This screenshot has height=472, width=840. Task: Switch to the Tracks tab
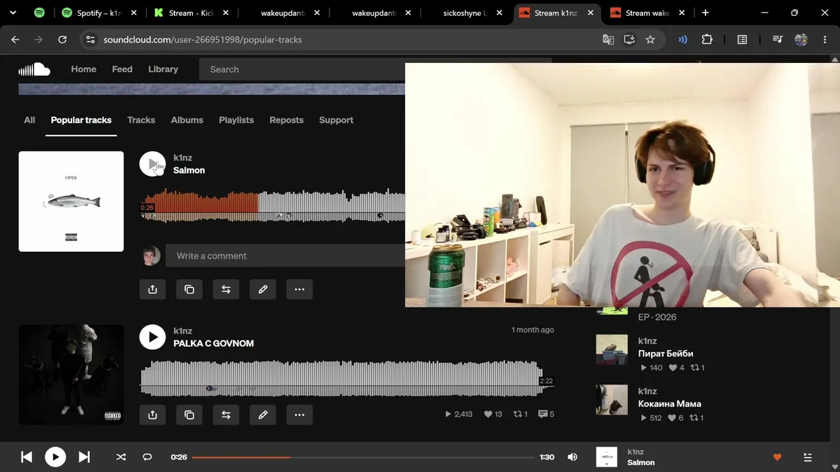(141, 120)
